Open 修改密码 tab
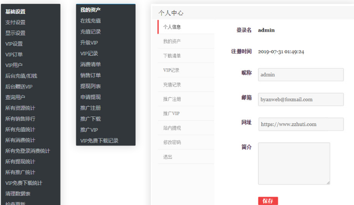This screenshot has width=354, height=205. pos(172,143)
